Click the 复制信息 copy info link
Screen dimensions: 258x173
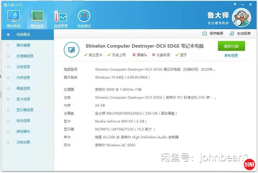click(x=231, y=56)
